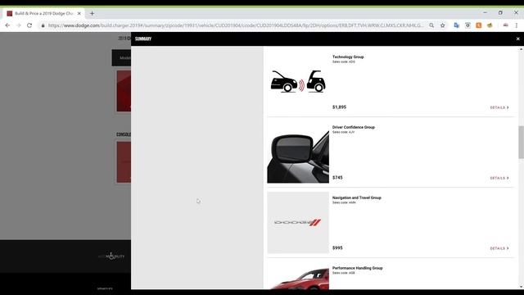The image size is (524, 295).
Task: Click the scrollbar down arrow
Action: pyautogui.click(x=521, y=287)
